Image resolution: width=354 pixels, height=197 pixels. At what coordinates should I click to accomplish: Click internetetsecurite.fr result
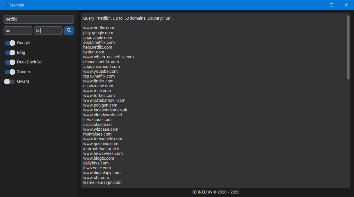102,149
